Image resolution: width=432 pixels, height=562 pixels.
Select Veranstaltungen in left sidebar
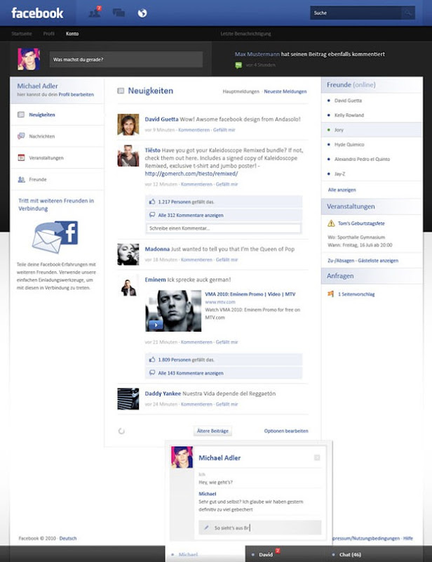[x=58, y=157]
